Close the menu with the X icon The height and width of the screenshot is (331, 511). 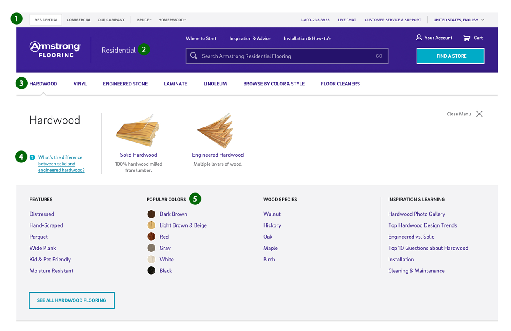coord(479,114)
